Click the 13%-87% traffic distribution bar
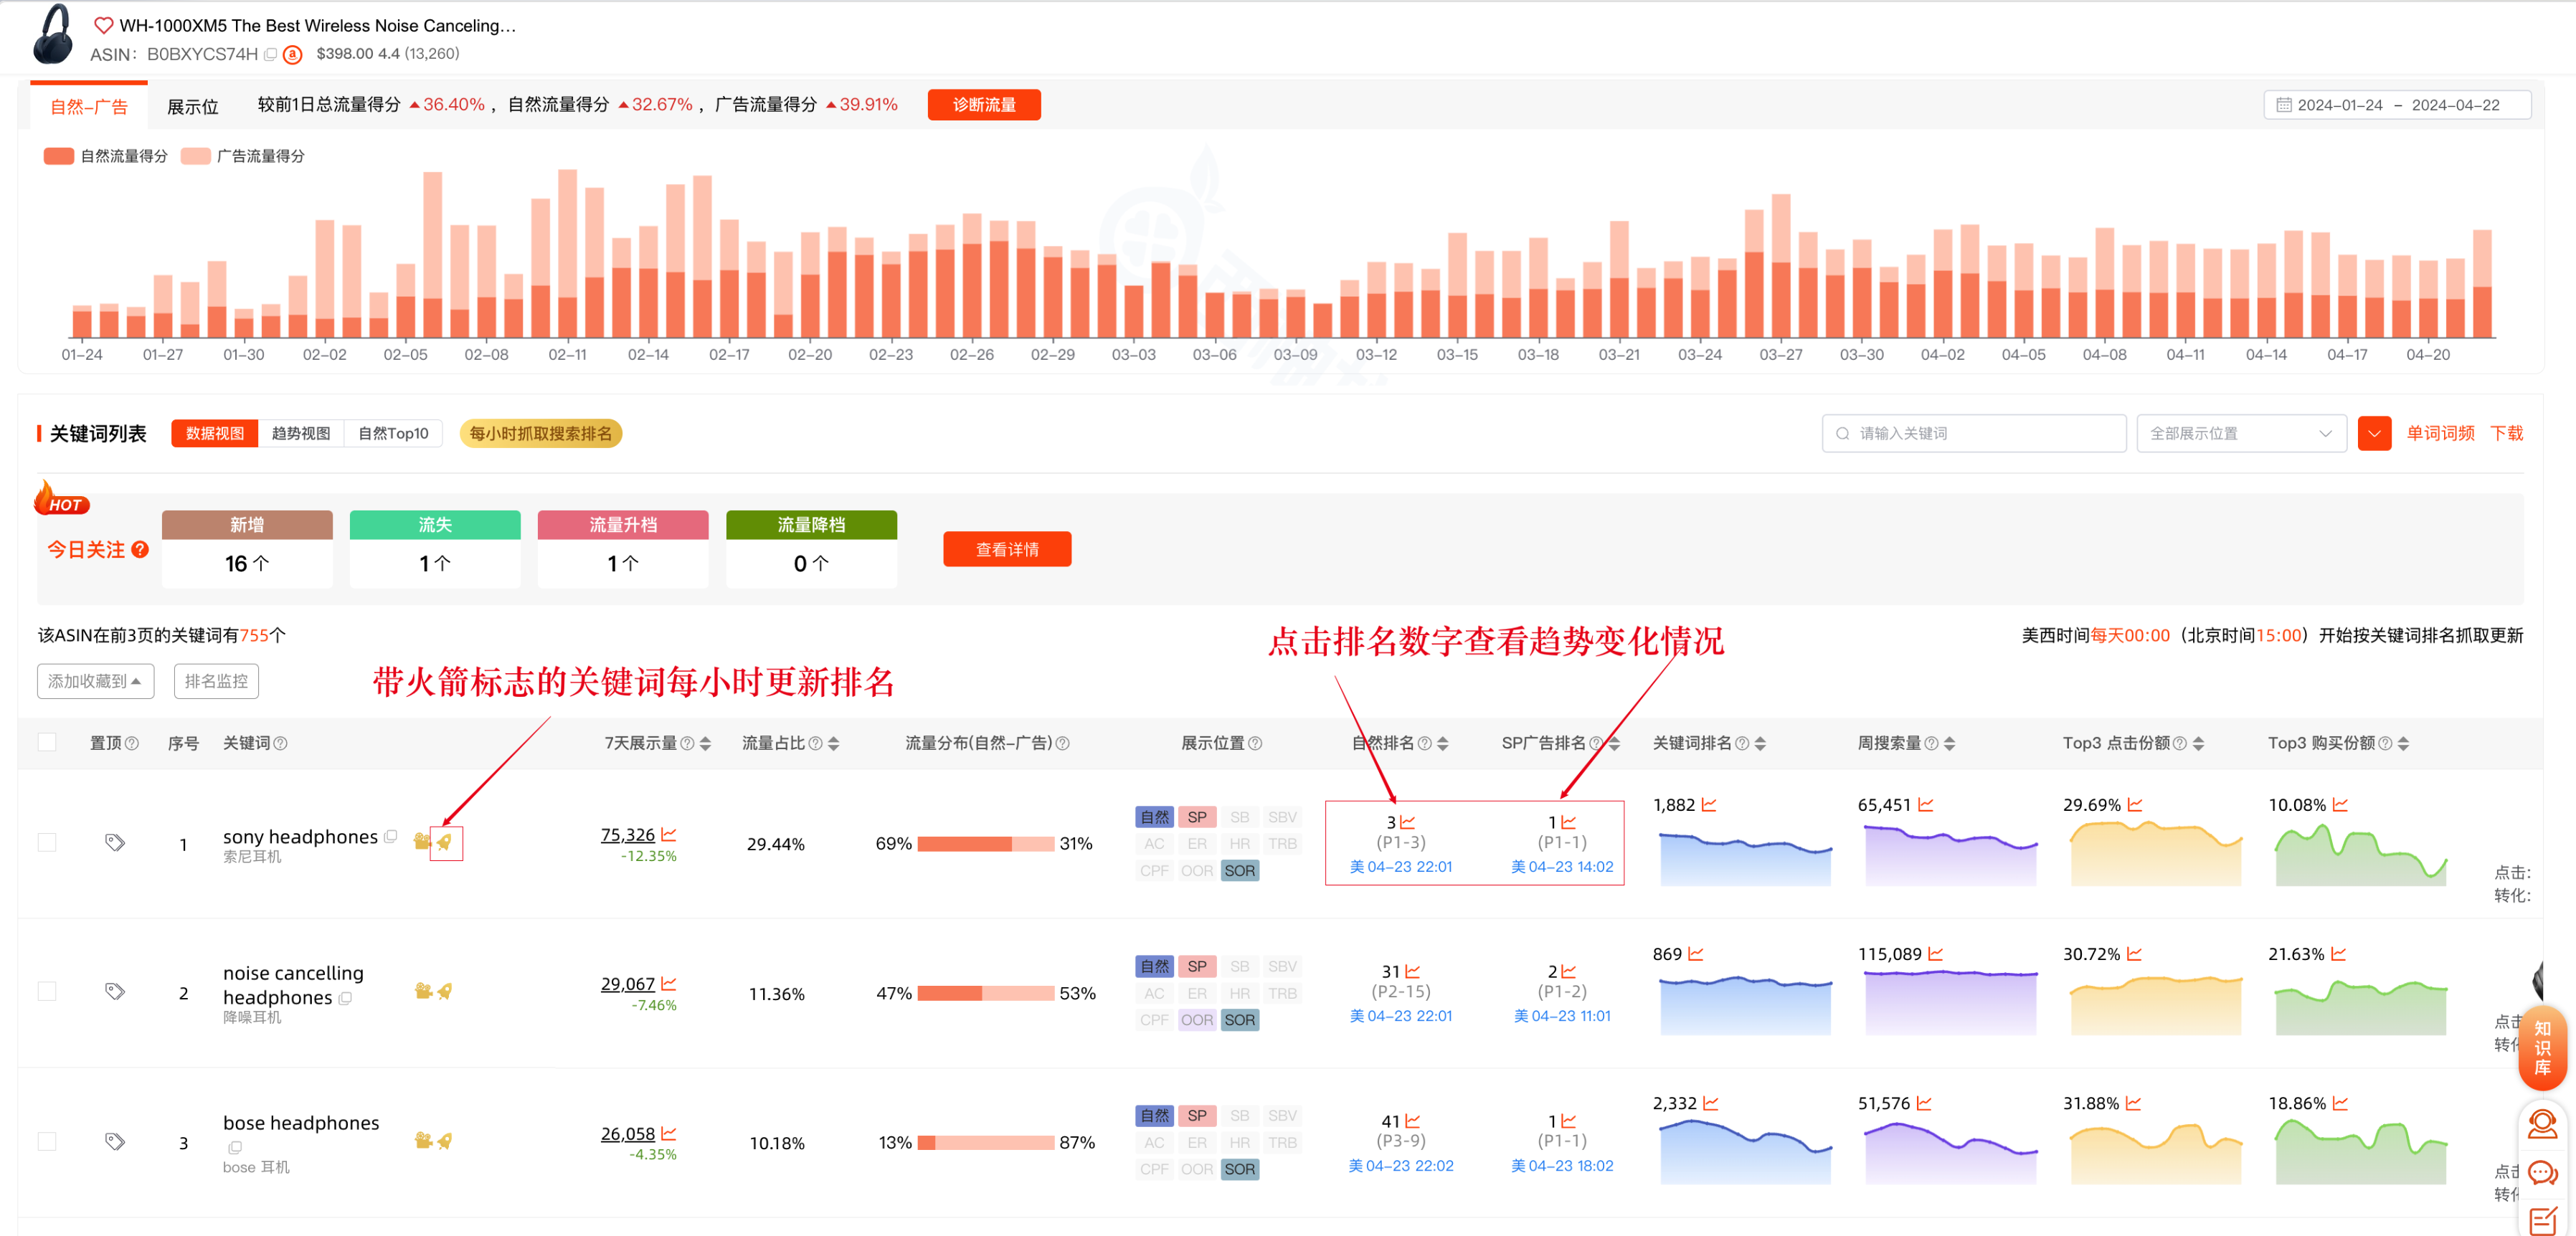This screenshot has width=2576, height=1236. tap(985, 1142)
